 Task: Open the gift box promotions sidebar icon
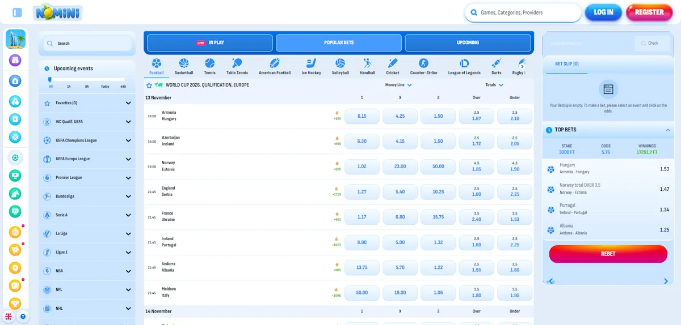click(15, 59)
